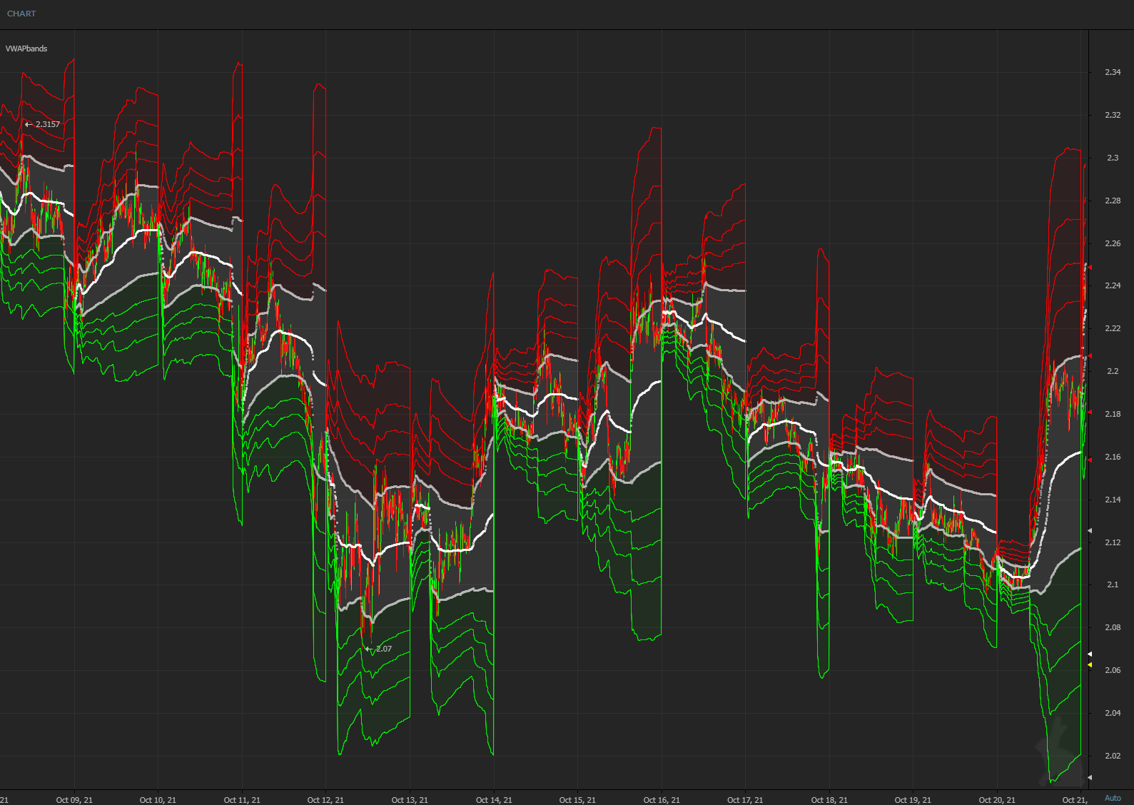Image resolution: width=1134 pixels, height=805 pixels.
Task: Click the 2.34 price axis label
Action: 1113,72
